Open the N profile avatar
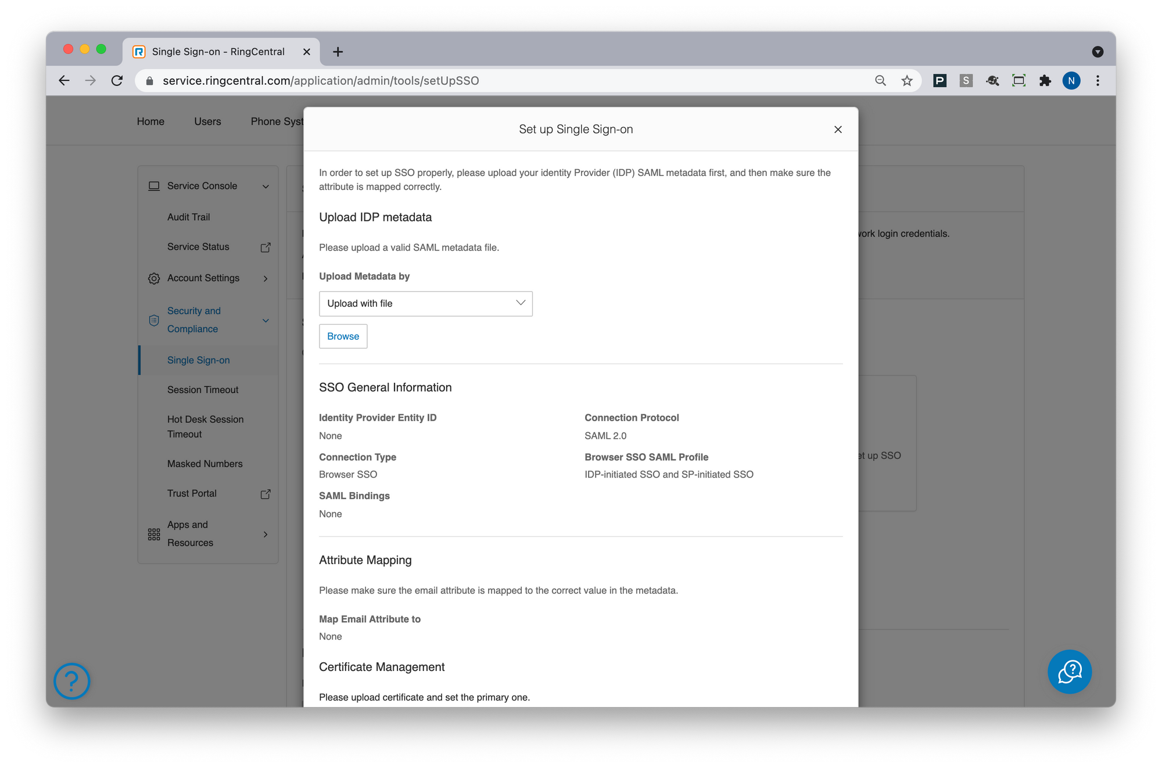1162x768 pixels. (x=1071, y=81)
